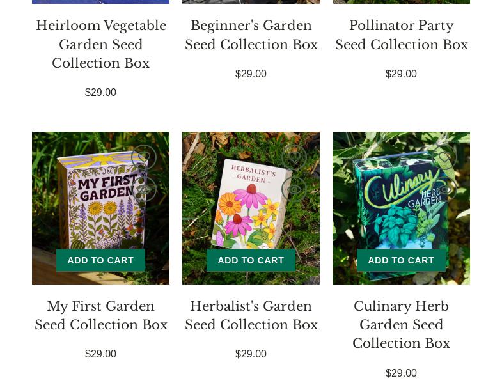Add Herbalist's Garden box to cart
Image resolution: width=502 pixels, height=383 pixels.
[251, 260]
